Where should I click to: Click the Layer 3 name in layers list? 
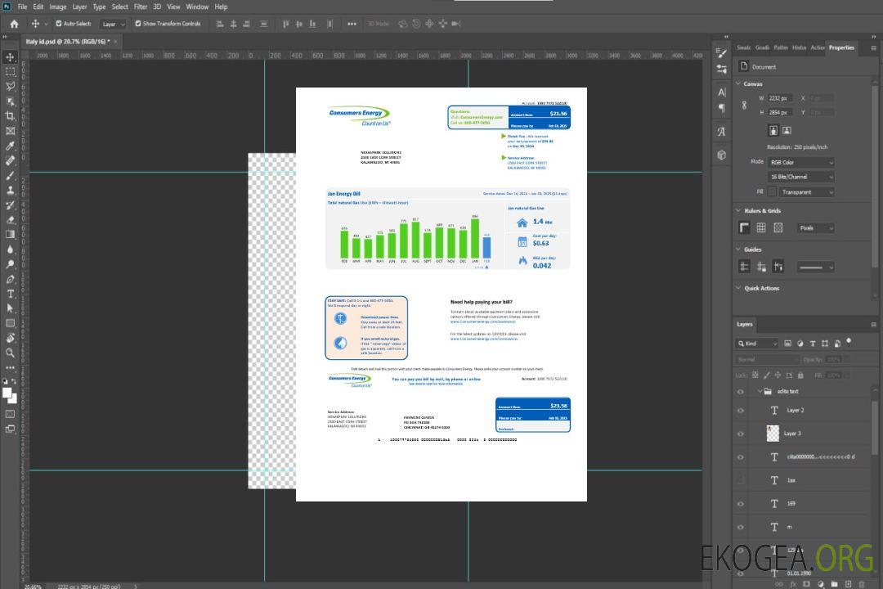[x=793, y=434]
